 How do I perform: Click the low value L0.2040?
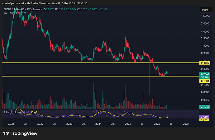(71, 9)
